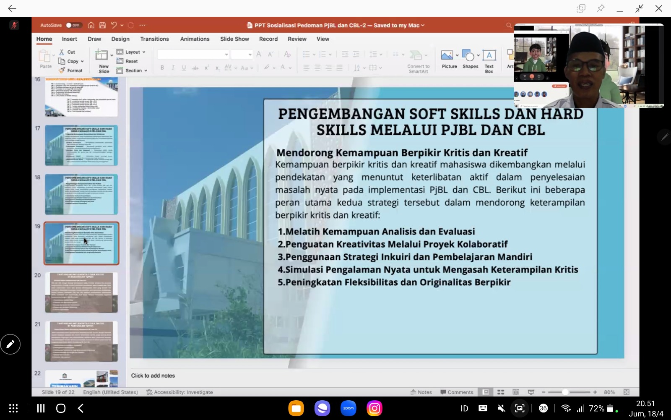Switch to Slide Sorter view icon

pyautogui.click(x=501, y=392)
